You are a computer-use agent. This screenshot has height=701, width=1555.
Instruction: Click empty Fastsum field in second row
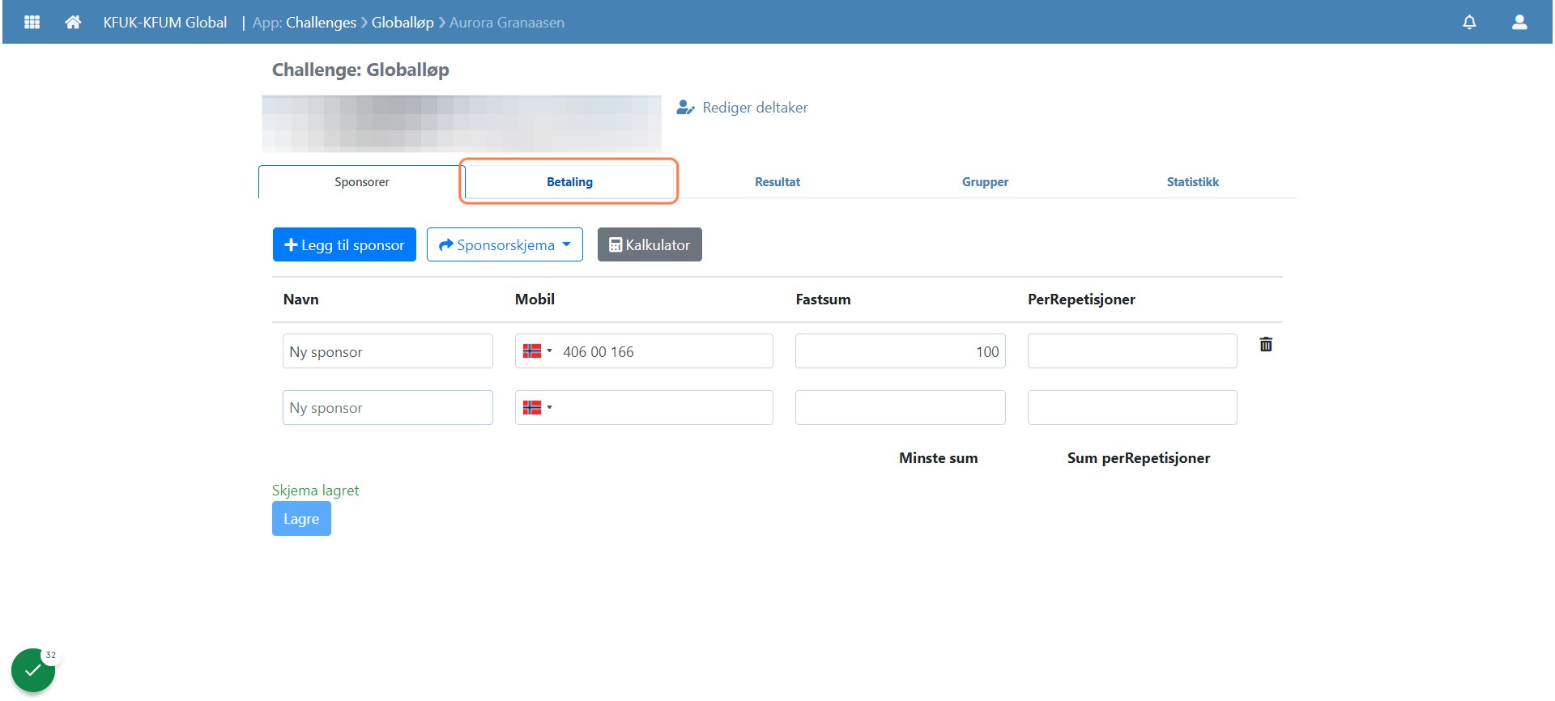coord(901,408)
